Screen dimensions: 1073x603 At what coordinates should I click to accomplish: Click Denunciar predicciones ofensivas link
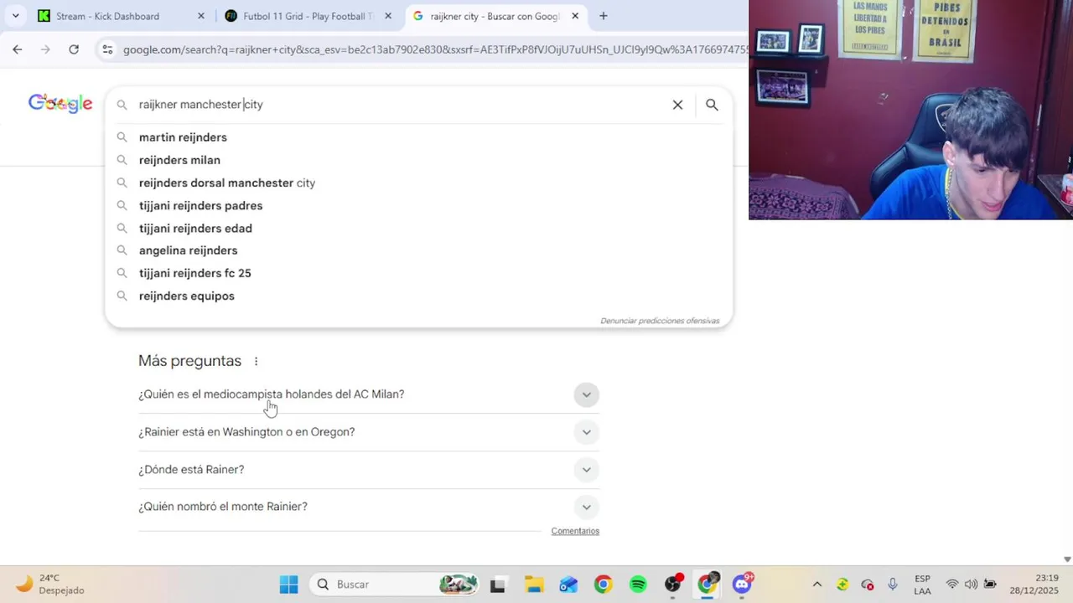point(660,321)
